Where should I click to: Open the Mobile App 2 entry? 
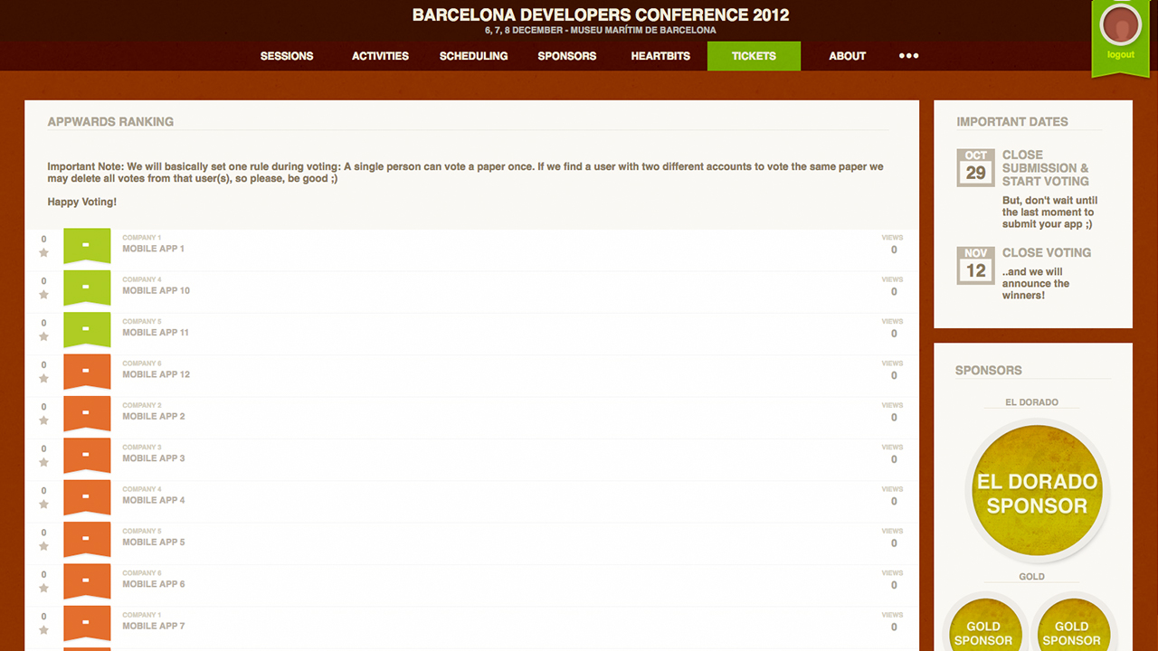153,416
